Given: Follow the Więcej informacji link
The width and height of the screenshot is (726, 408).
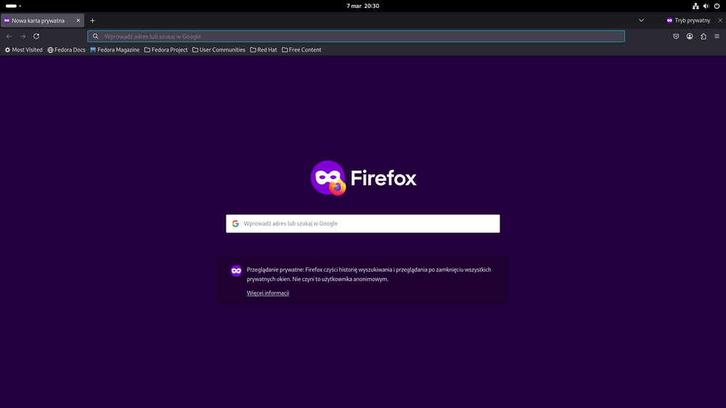Looking at the screenshot, I should pyautogui.click(x=268, y=293).
